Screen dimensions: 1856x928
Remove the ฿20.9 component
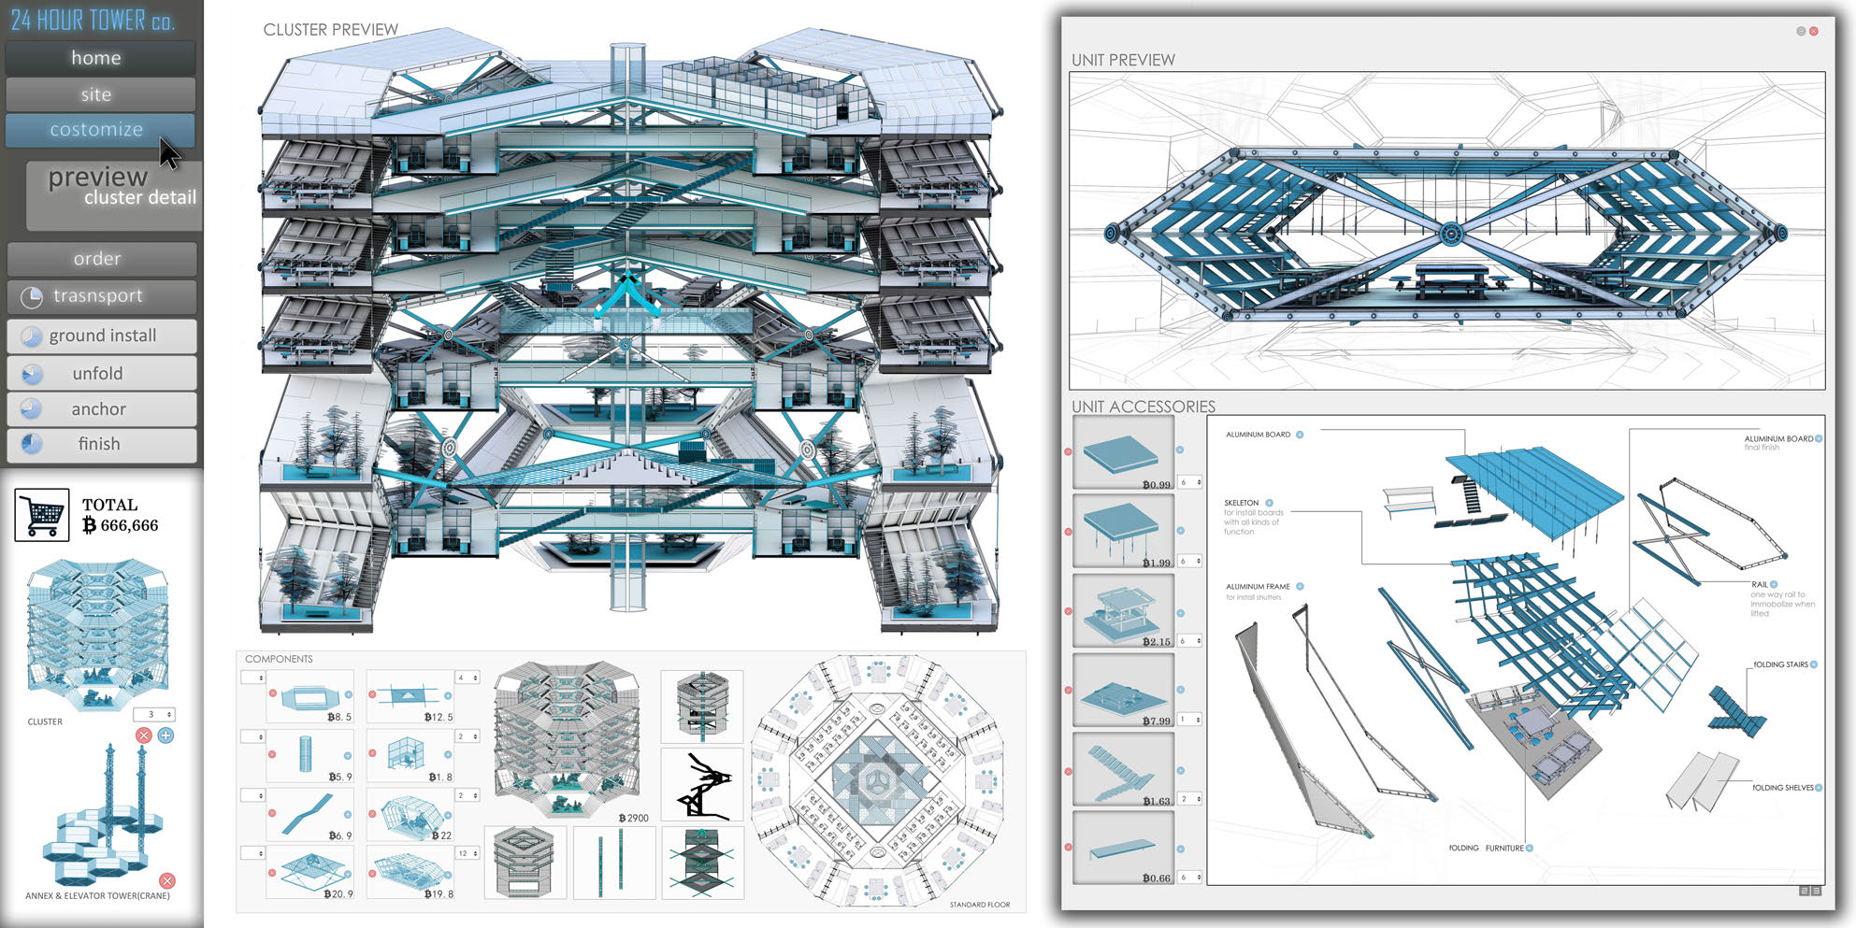click(273, 873)
